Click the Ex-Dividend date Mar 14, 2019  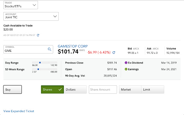coord(169,63)
